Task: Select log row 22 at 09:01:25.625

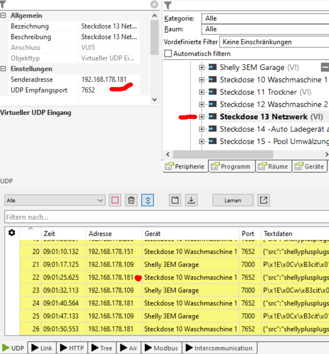Action: [174, 277]
